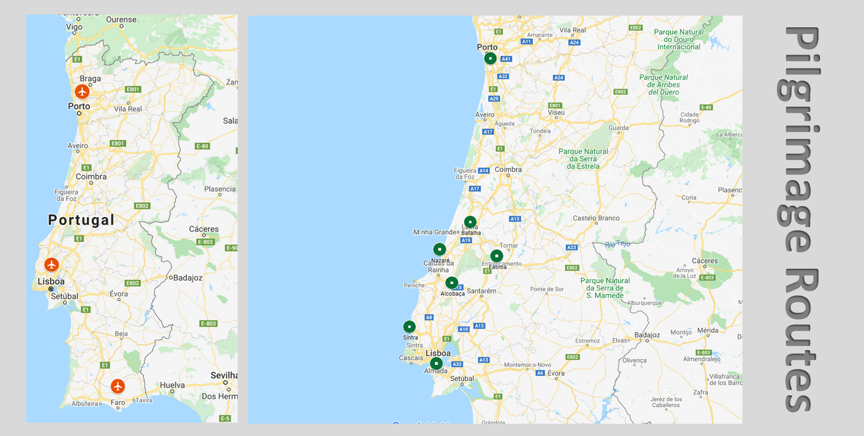The image size is (864, 436).
Task: Select the green marker above Batalha
Action: click(x=470, y=222)
